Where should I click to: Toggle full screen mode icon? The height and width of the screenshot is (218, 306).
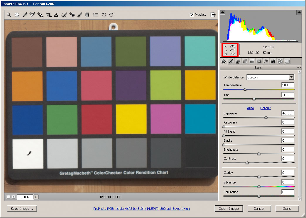click(x=213, y=15)
